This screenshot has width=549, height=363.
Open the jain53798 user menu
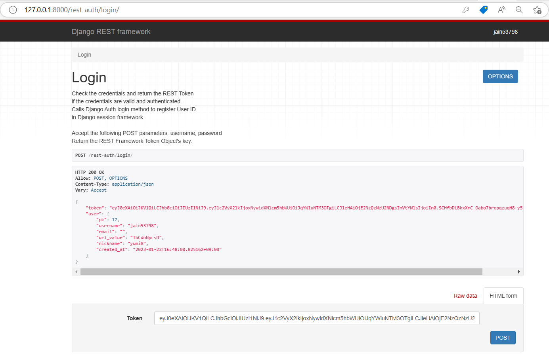[x=505, y=32]
